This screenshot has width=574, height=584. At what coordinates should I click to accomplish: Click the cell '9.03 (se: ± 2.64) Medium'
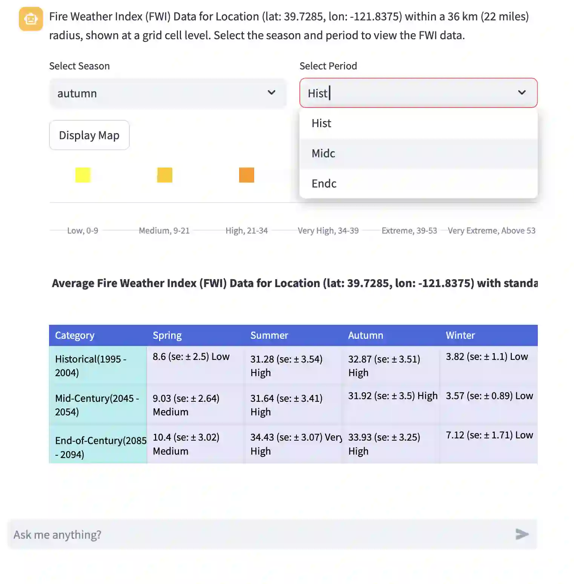[x=196, y=405]
